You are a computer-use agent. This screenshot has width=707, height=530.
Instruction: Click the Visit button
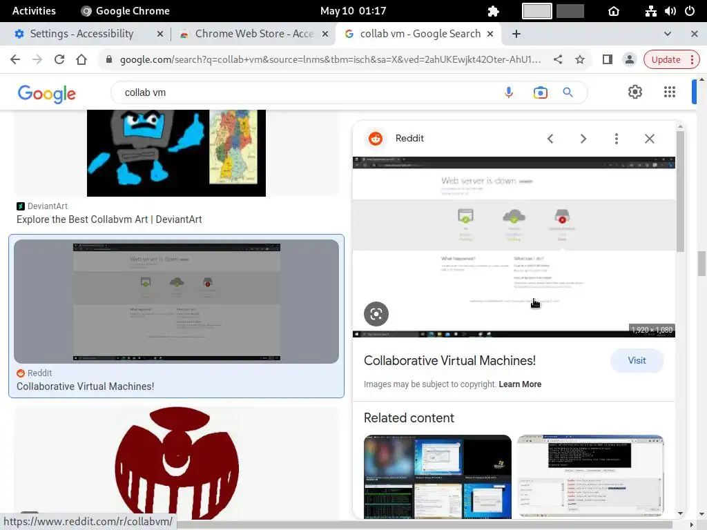pyautogui.click(x=637, y=360)
